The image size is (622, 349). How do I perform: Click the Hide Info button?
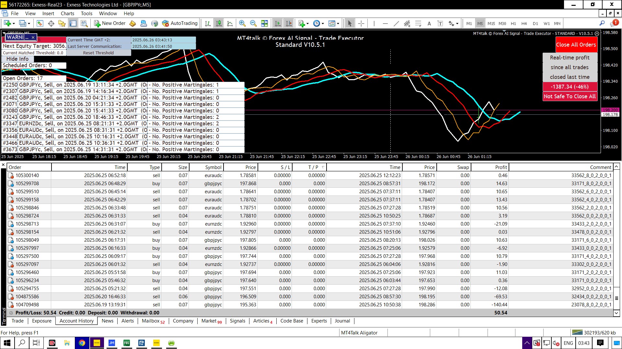[x=17, y=59]
